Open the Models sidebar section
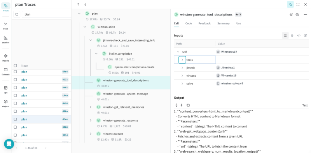311x153 pixels. (6, 58)
